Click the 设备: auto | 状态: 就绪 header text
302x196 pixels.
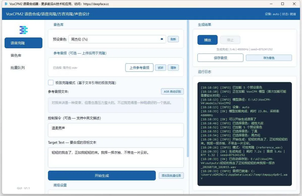pos(280,14)
